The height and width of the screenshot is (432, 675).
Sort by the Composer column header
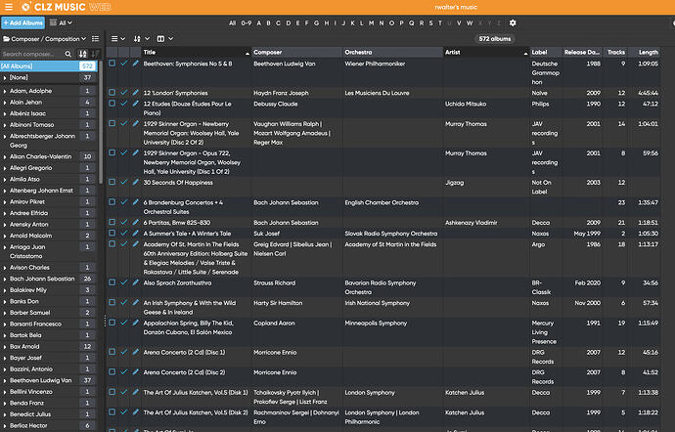pos(297,52)
